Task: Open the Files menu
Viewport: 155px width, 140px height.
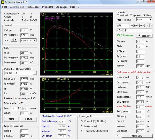Action: point(5,7)
